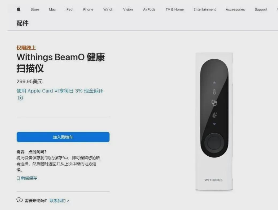Open the Support menu

click(261, 9)
